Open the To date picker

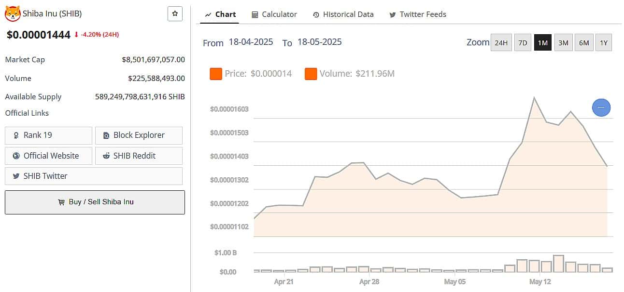319,42
